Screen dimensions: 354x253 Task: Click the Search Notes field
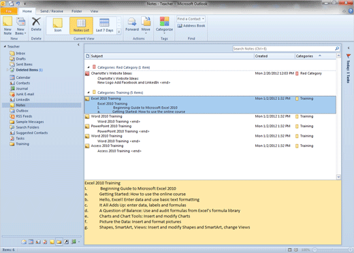pyautogui.click(x=284, y=49)
